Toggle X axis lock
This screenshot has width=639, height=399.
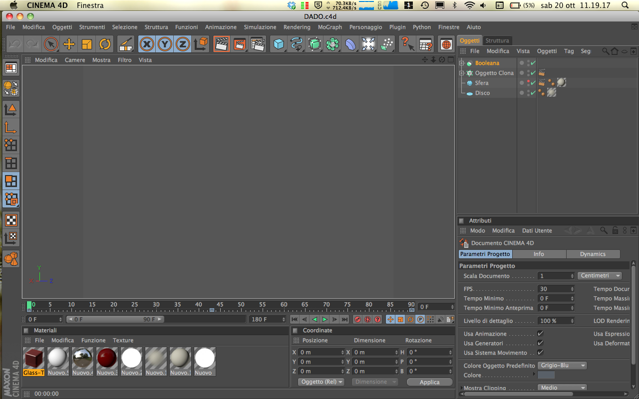[x=147, y=44]
